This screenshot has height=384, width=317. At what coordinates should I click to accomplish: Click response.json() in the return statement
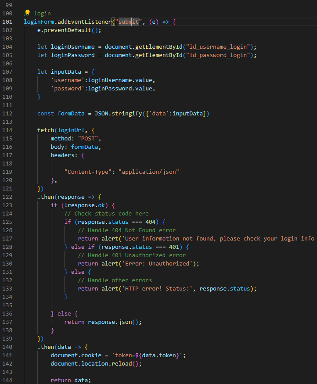[115, 322]
